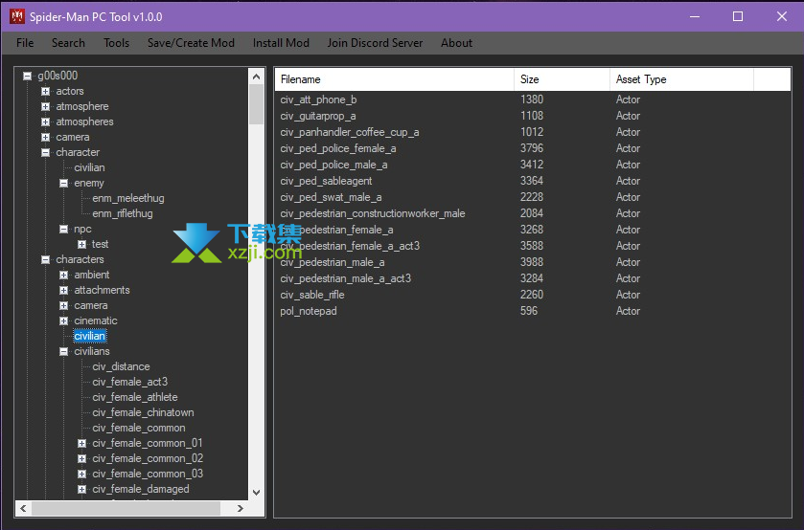Sort by the Asset Type column header
The width and height of the screenshot is (804, 530).
(681, 79)
